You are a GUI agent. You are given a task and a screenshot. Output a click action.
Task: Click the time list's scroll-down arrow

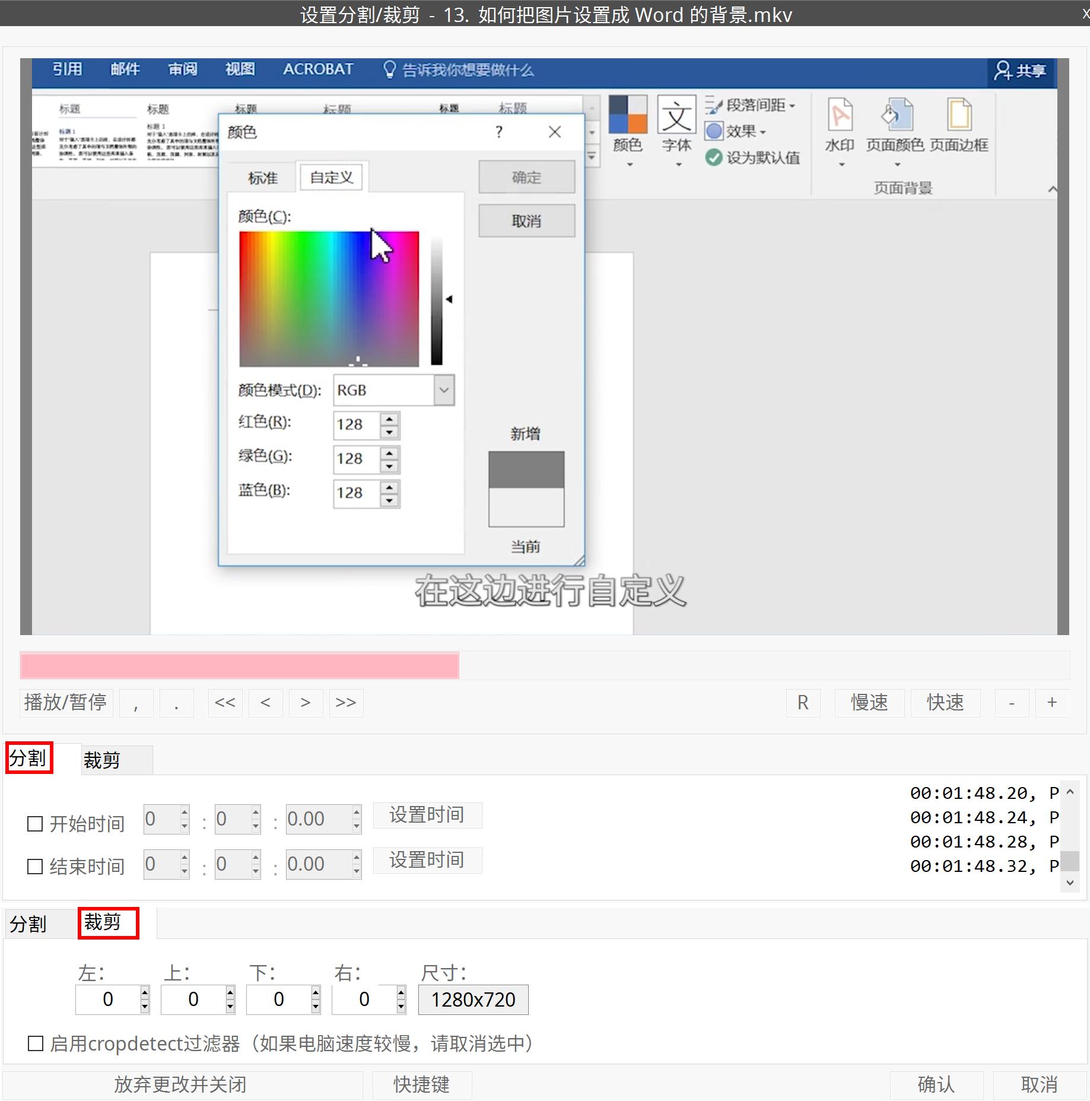pyautogui.click(x=1070, y=883)
